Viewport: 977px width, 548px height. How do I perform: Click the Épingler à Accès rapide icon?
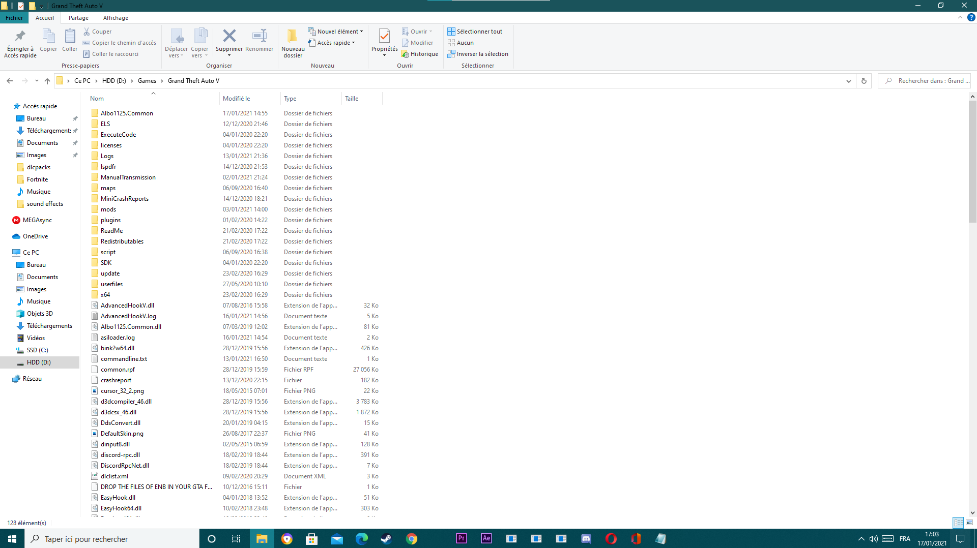pos(20,36)
